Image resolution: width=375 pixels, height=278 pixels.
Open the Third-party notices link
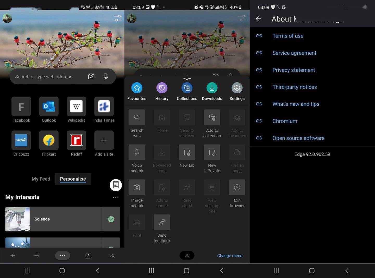coord(295,87)
